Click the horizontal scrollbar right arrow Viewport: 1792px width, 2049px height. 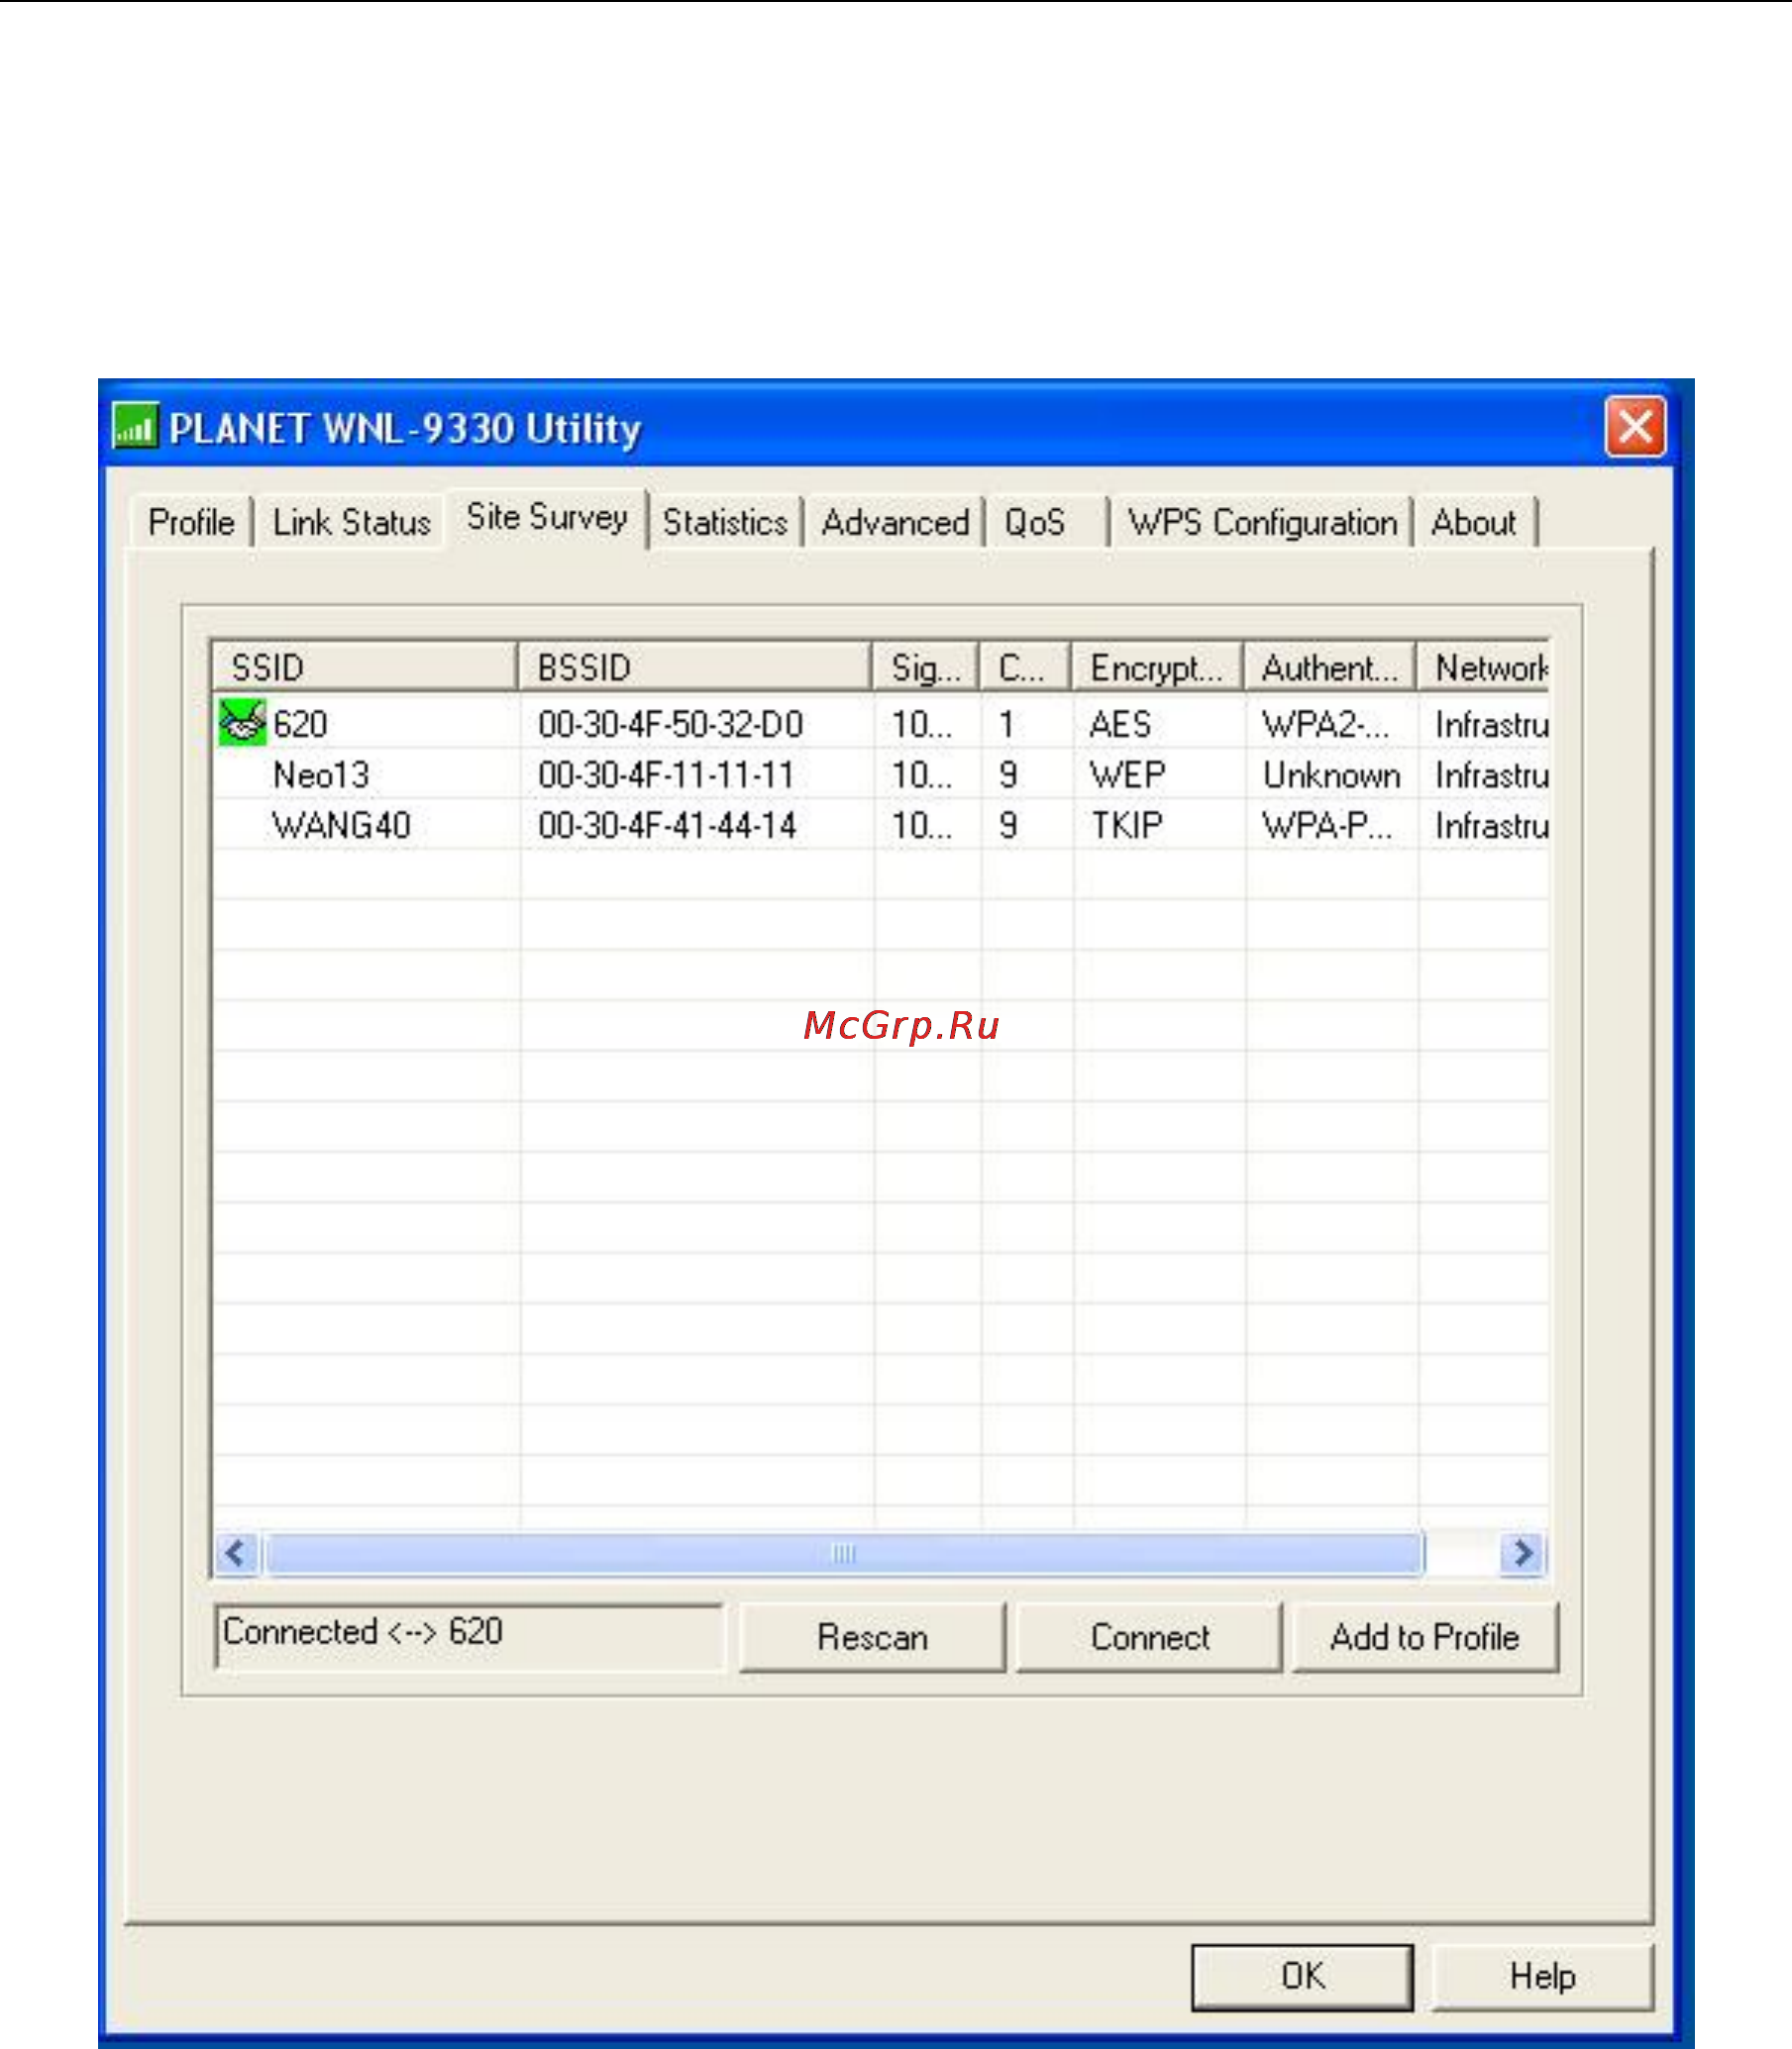(1523, 1552)
